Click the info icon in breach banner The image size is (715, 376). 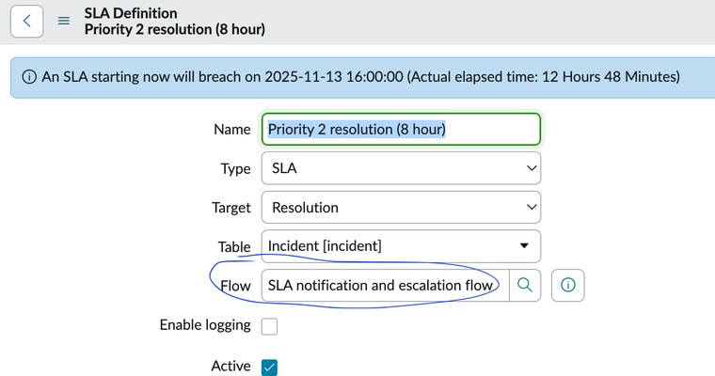click(29, 77)
